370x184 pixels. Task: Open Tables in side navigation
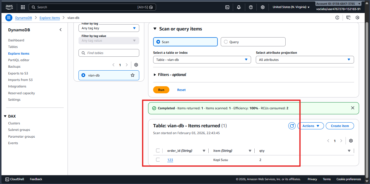point(13,47)
